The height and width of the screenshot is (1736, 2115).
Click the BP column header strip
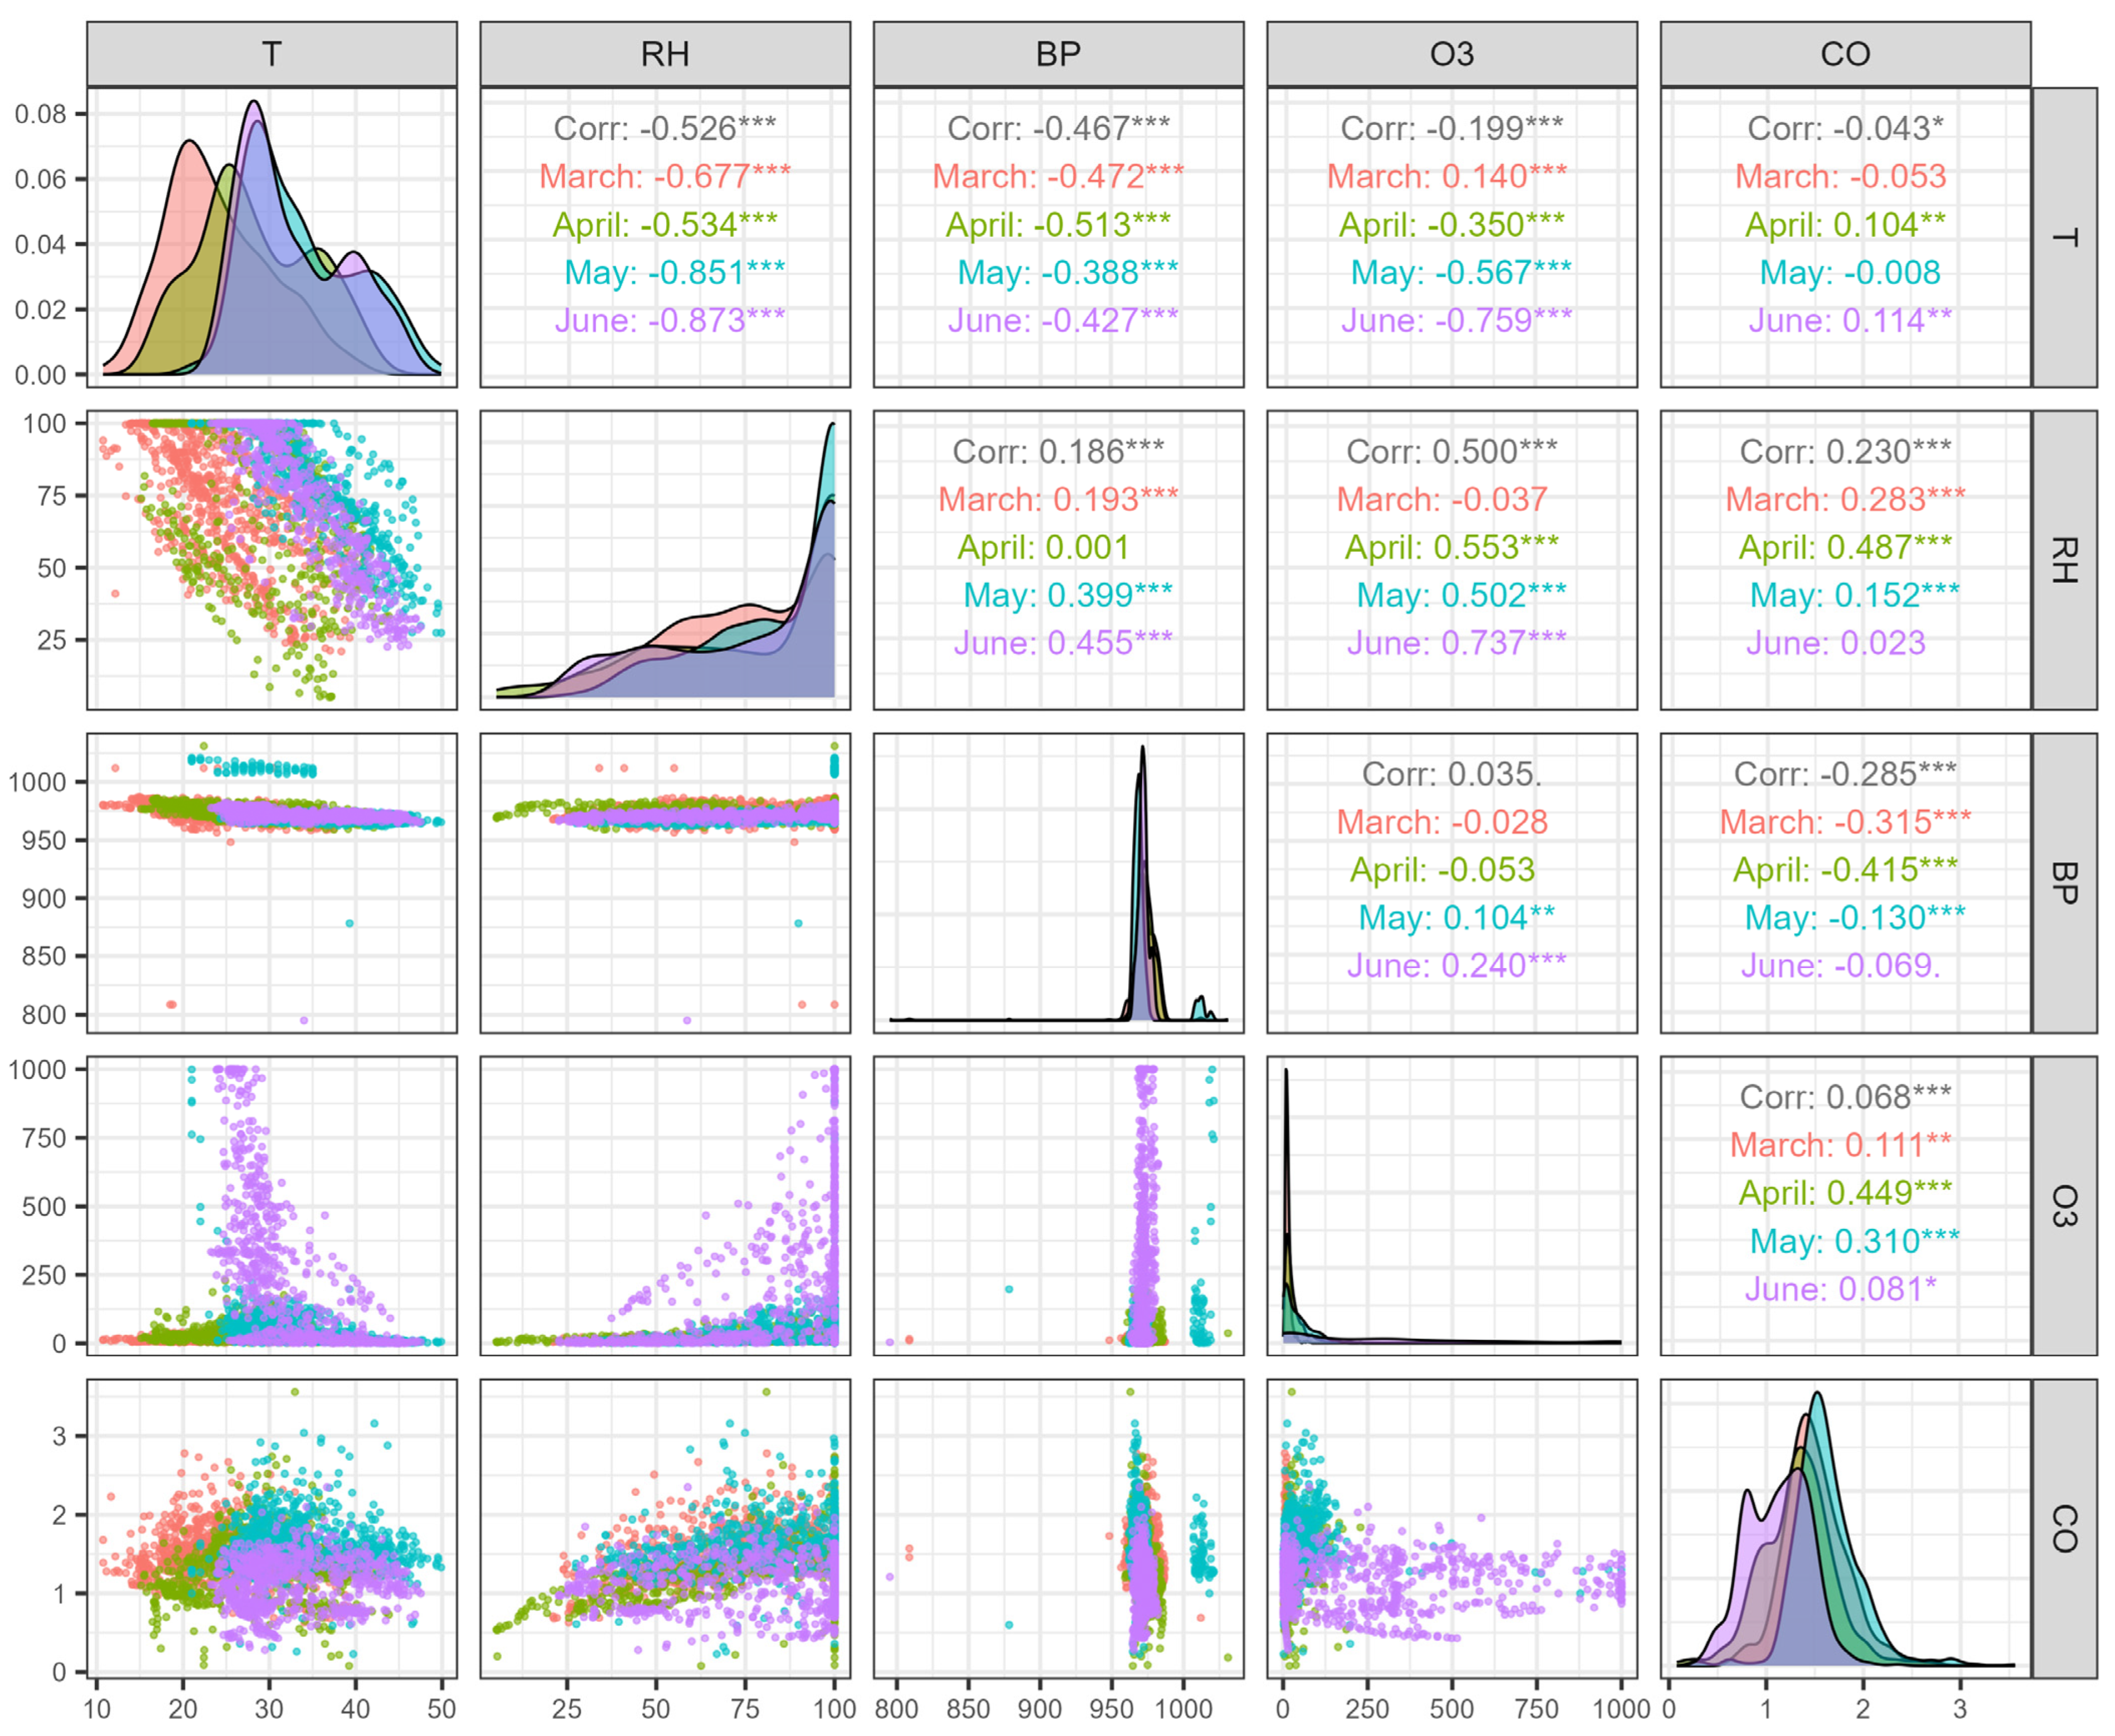tap(1058, 54)
